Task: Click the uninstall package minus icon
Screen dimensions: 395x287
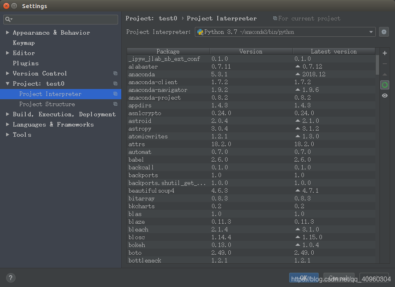Action: click(x=385, y=64)
